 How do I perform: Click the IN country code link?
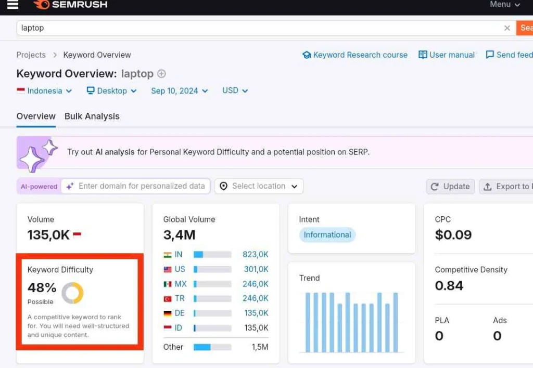coord(179,255)
